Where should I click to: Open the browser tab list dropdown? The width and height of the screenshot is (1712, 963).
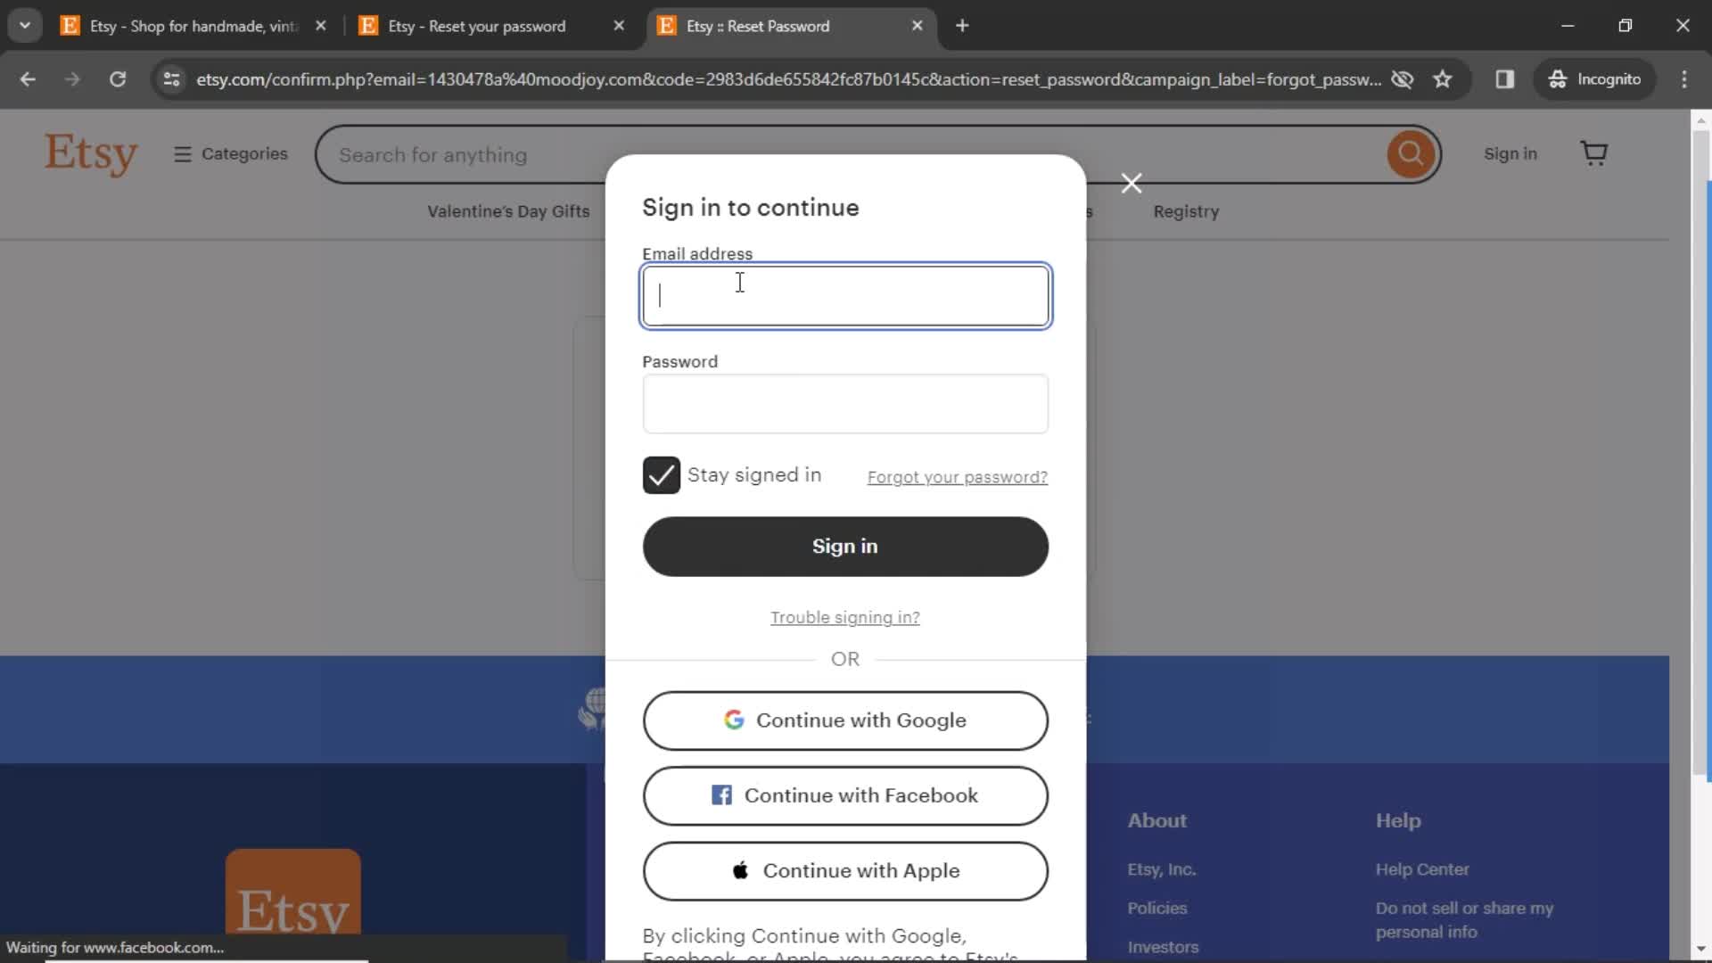click(x=27, y=26)
